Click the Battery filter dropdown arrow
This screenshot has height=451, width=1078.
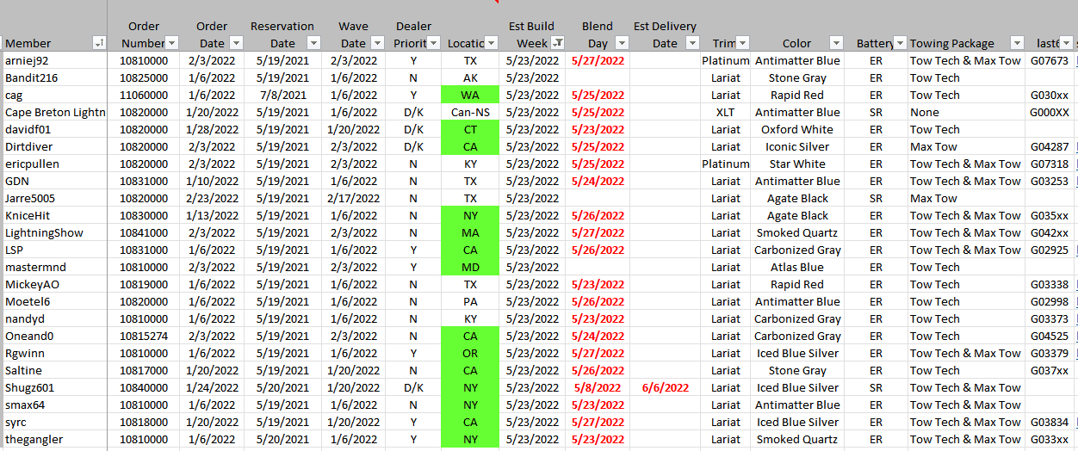[x=900, y=43]
